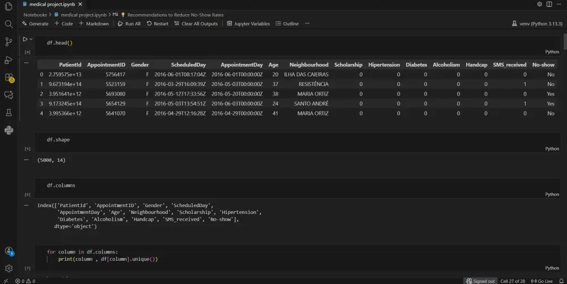Open the Manage gear in activity bar
Screen dimensions: 567x284
9,268
